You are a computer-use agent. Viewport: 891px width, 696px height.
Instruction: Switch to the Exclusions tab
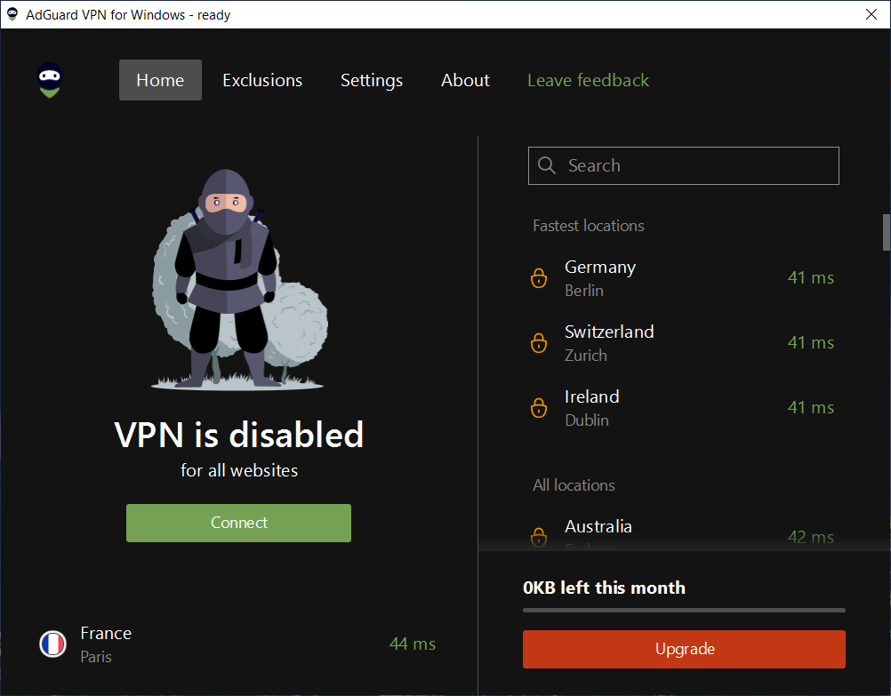click(x=262, y=80)
